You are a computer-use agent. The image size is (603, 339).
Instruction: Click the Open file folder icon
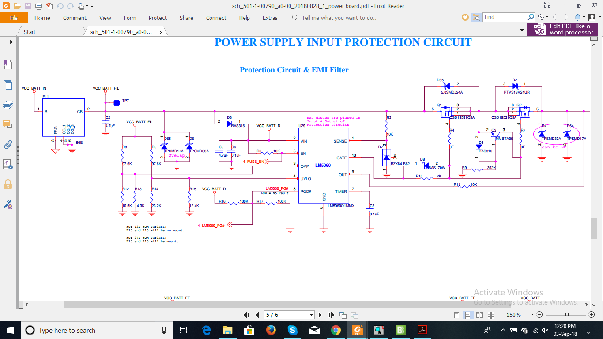click(x=17, y=6)
